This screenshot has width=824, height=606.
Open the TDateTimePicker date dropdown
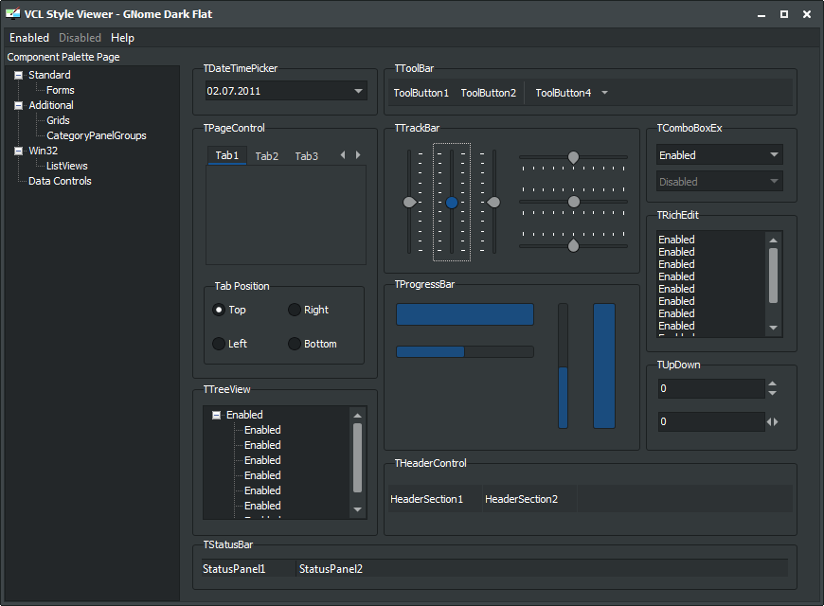(x=358, y=91)
